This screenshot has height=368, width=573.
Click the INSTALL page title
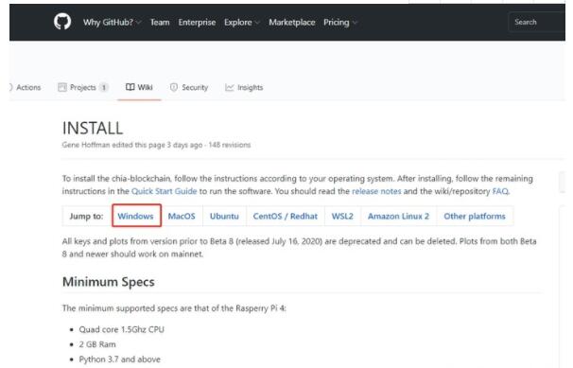(x=93, y=128)
